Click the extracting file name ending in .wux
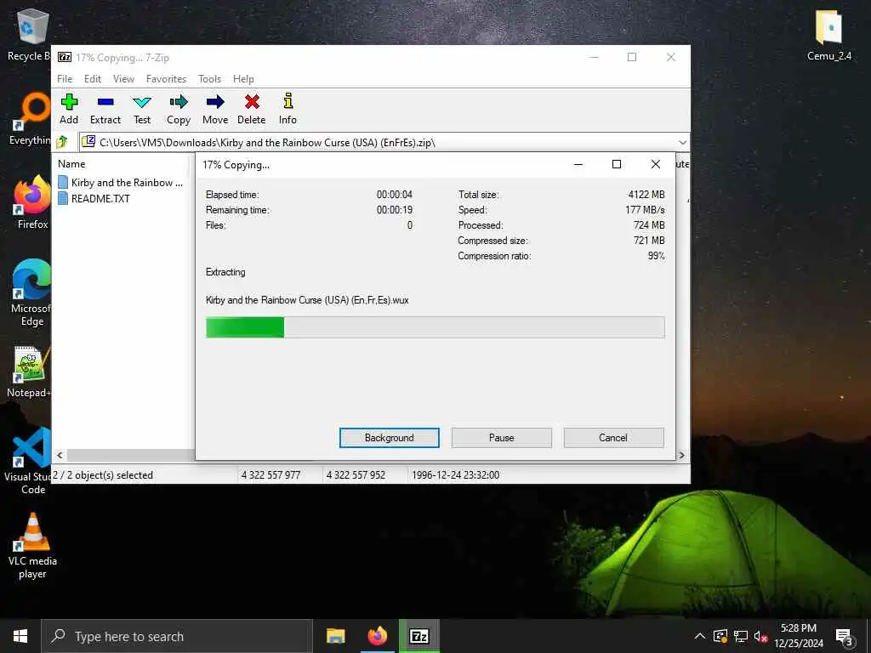 point(307,300)
